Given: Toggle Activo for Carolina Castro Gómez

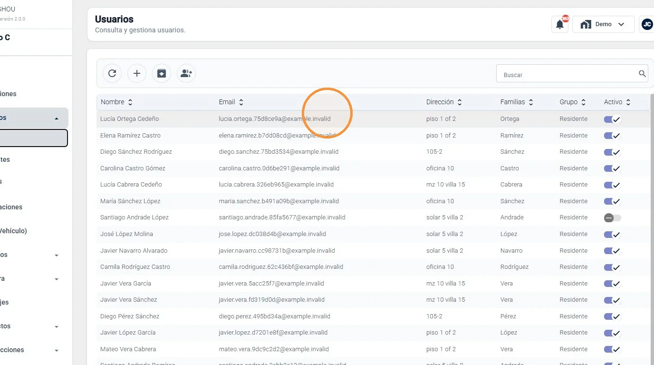Looking at the screenshot, I should [613, 169].
